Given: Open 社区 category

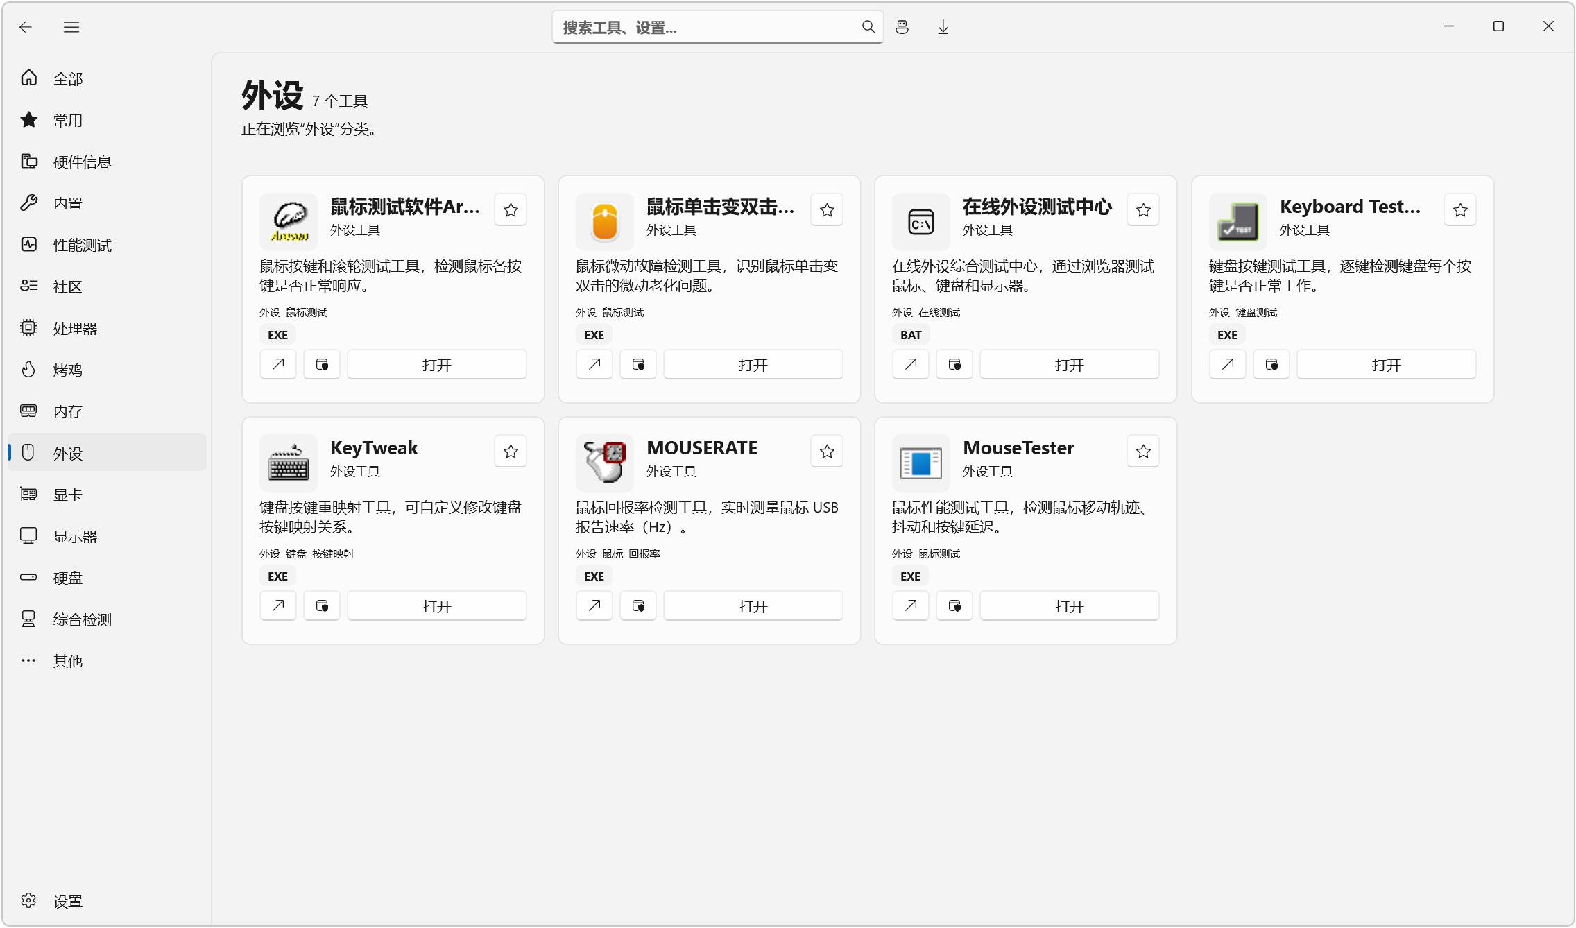Looking at the screenshot, I should point(107,286).
